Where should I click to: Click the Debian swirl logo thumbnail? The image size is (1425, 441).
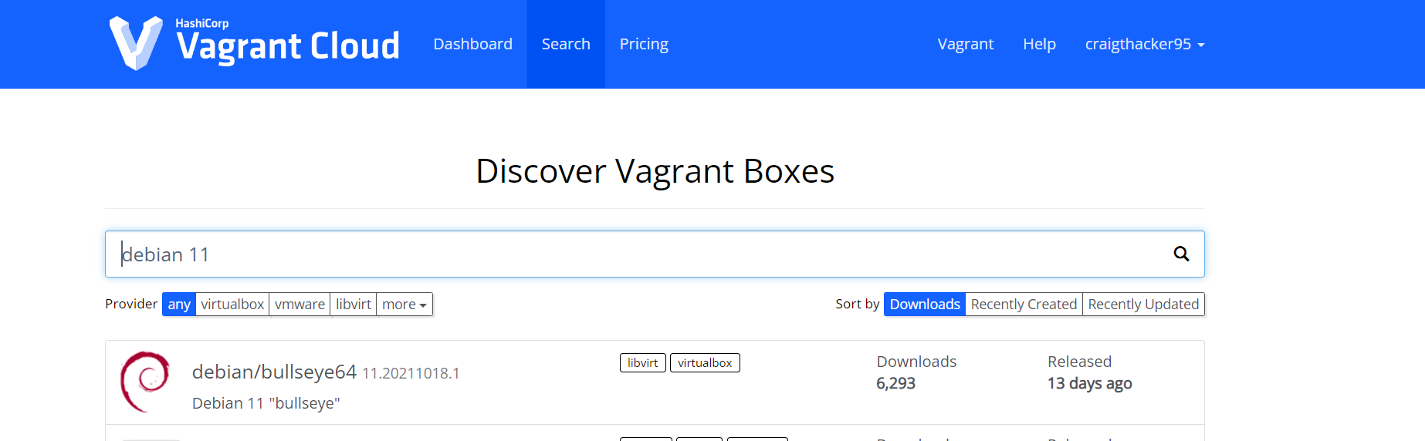145,382
